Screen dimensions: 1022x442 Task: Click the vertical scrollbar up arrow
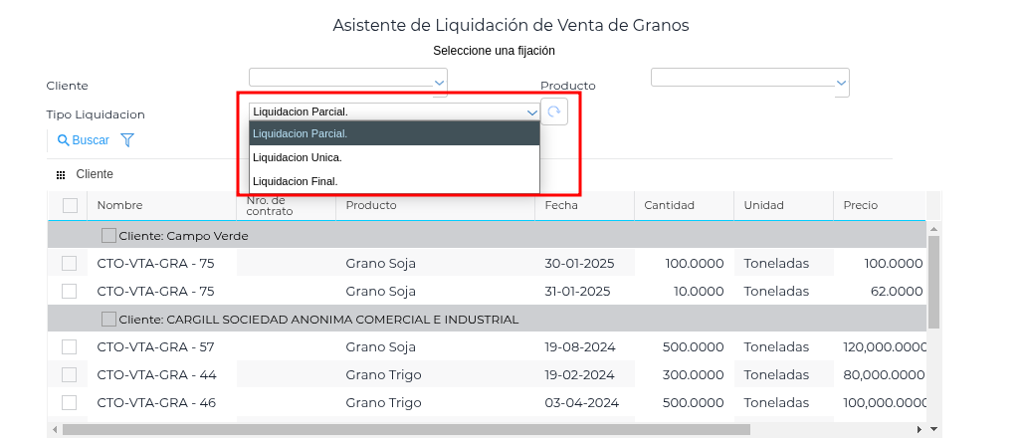click(x=933, y=228)
